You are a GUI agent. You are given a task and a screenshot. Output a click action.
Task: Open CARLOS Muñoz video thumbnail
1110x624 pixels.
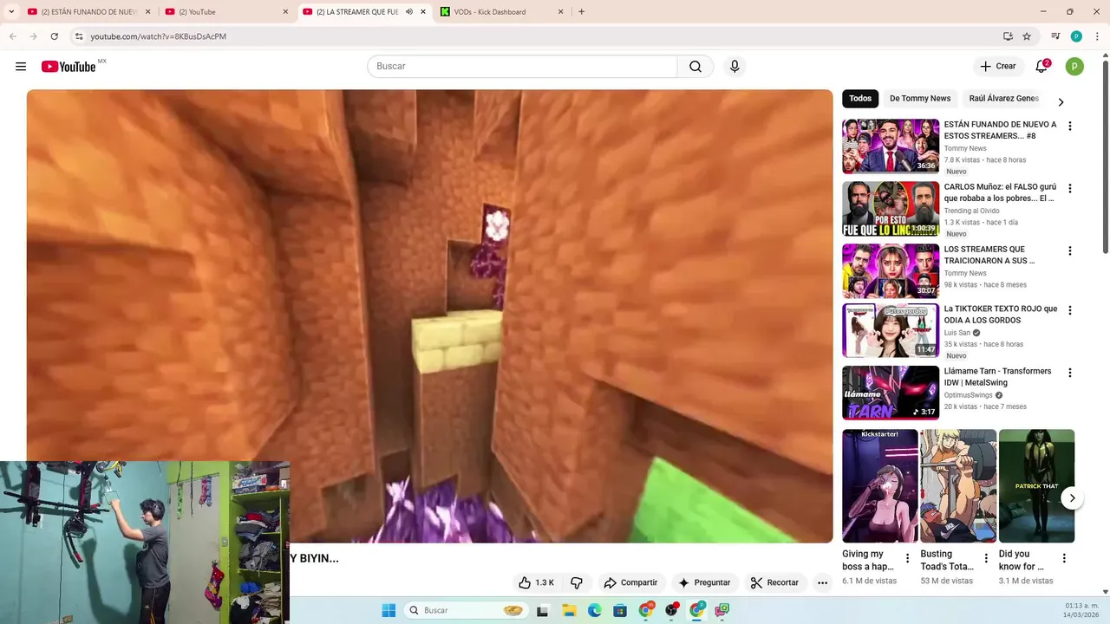point(891,209)
